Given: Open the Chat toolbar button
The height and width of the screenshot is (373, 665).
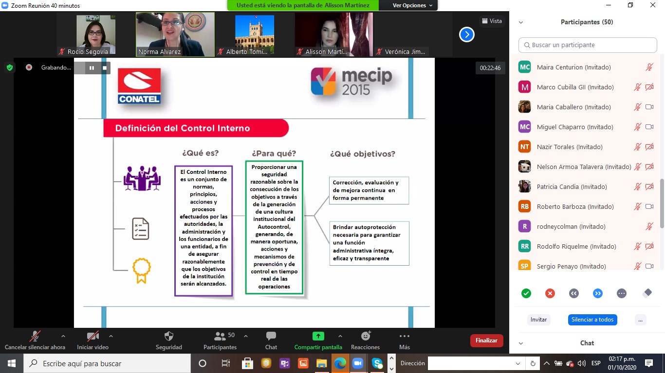Looking at the screenshot, I should [x=271, y=340].
